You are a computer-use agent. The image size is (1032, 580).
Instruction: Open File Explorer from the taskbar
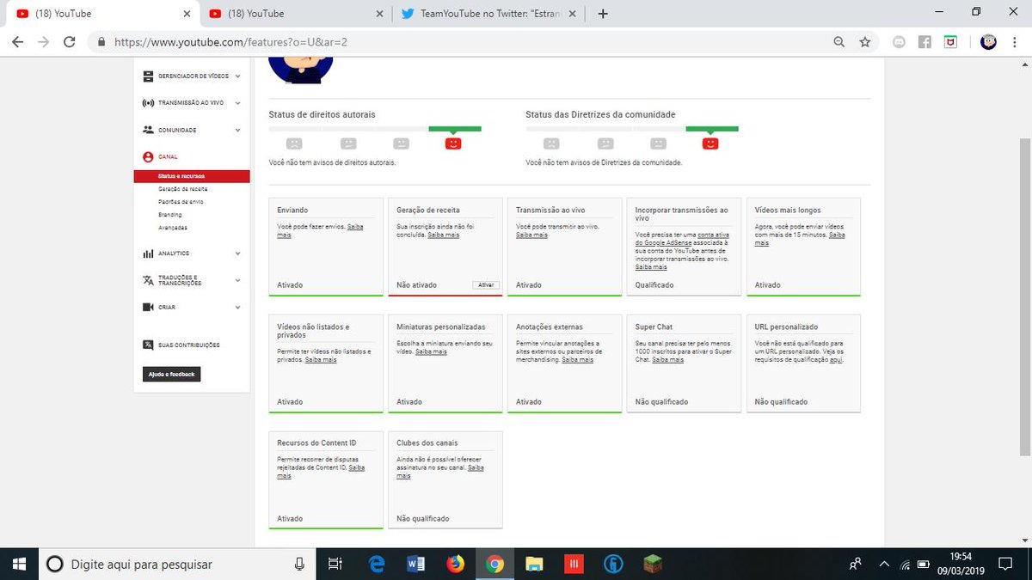[x=535, y=564]
